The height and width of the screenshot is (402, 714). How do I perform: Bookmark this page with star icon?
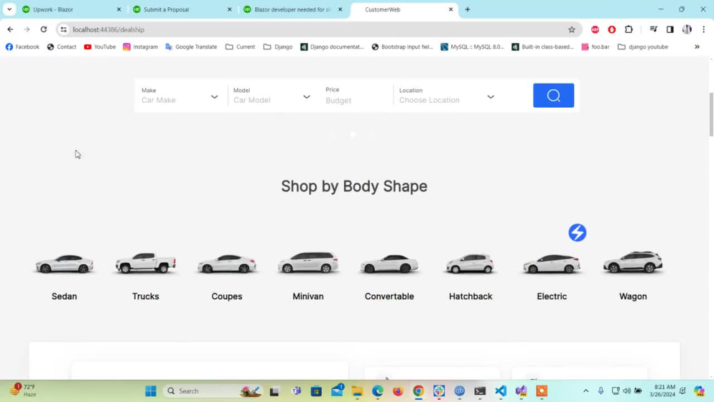pos(571,29)
